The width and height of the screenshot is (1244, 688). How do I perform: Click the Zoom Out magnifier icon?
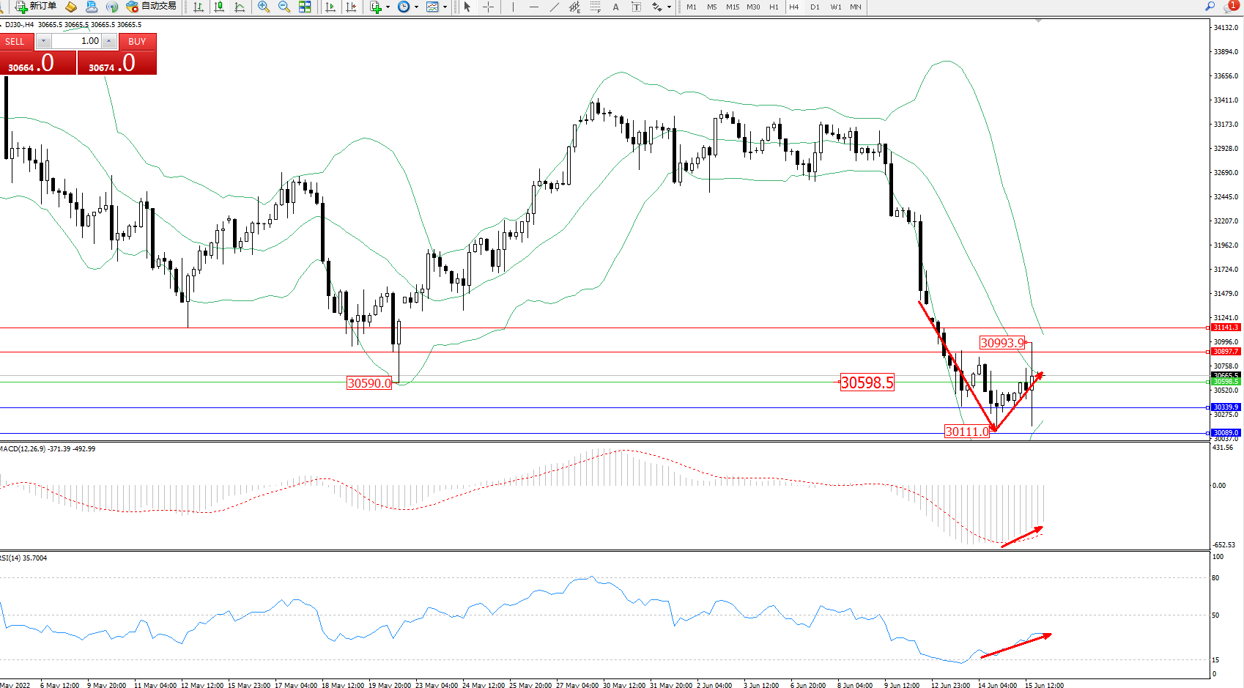pyautogui.click(x=284, y=7)
